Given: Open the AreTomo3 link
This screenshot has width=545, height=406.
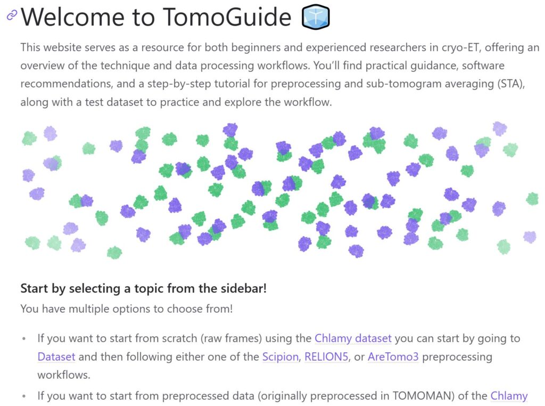Looking at the screenshot, I should pos(393,356).
